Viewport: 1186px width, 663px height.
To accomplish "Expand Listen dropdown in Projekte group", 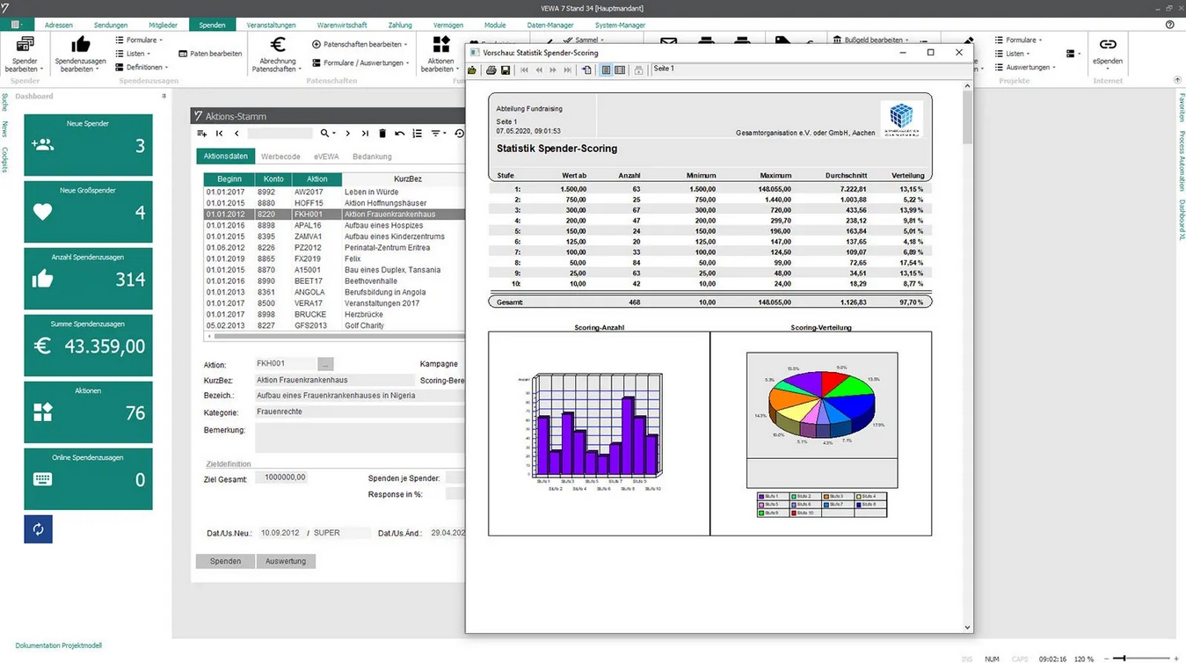I will tap(1013, 54).
